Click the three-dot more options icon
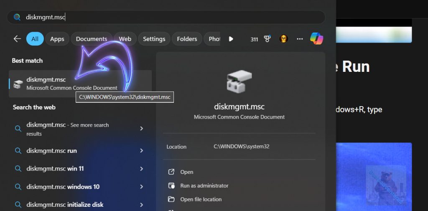428x211 pixels. click(300, 39)
